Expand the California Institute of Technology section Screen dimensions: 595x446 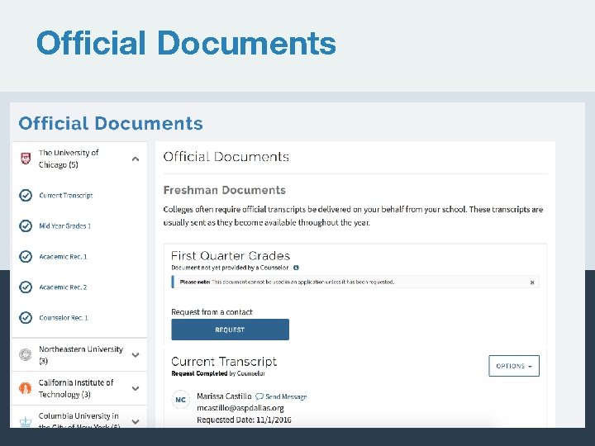point(136,388)
